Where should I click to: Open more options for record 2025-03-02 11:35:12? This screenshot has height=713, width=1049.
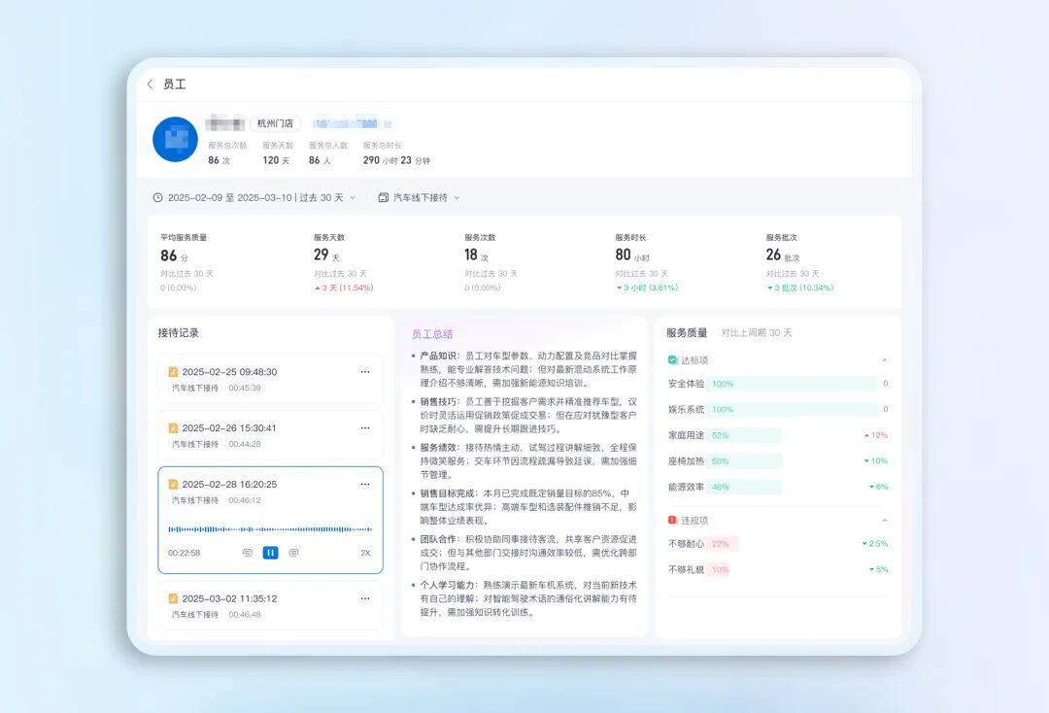click(x=365, y=598)
